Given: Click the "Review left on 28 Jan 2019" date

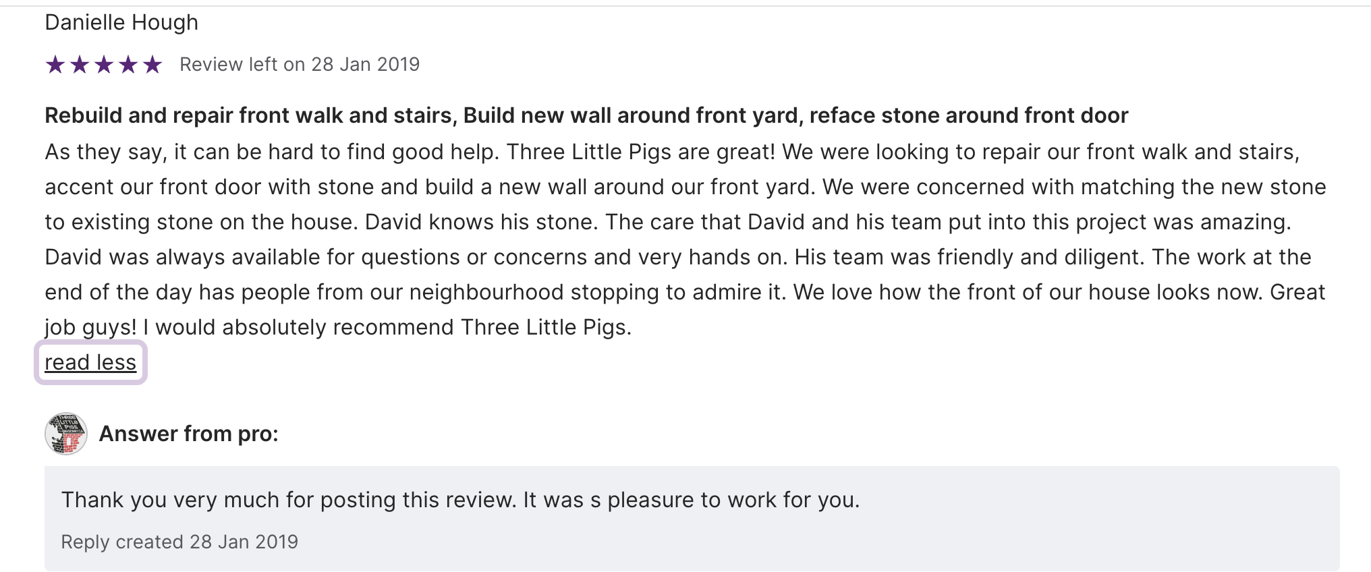Looking at the screenshot, I should [x=300, y=65].
